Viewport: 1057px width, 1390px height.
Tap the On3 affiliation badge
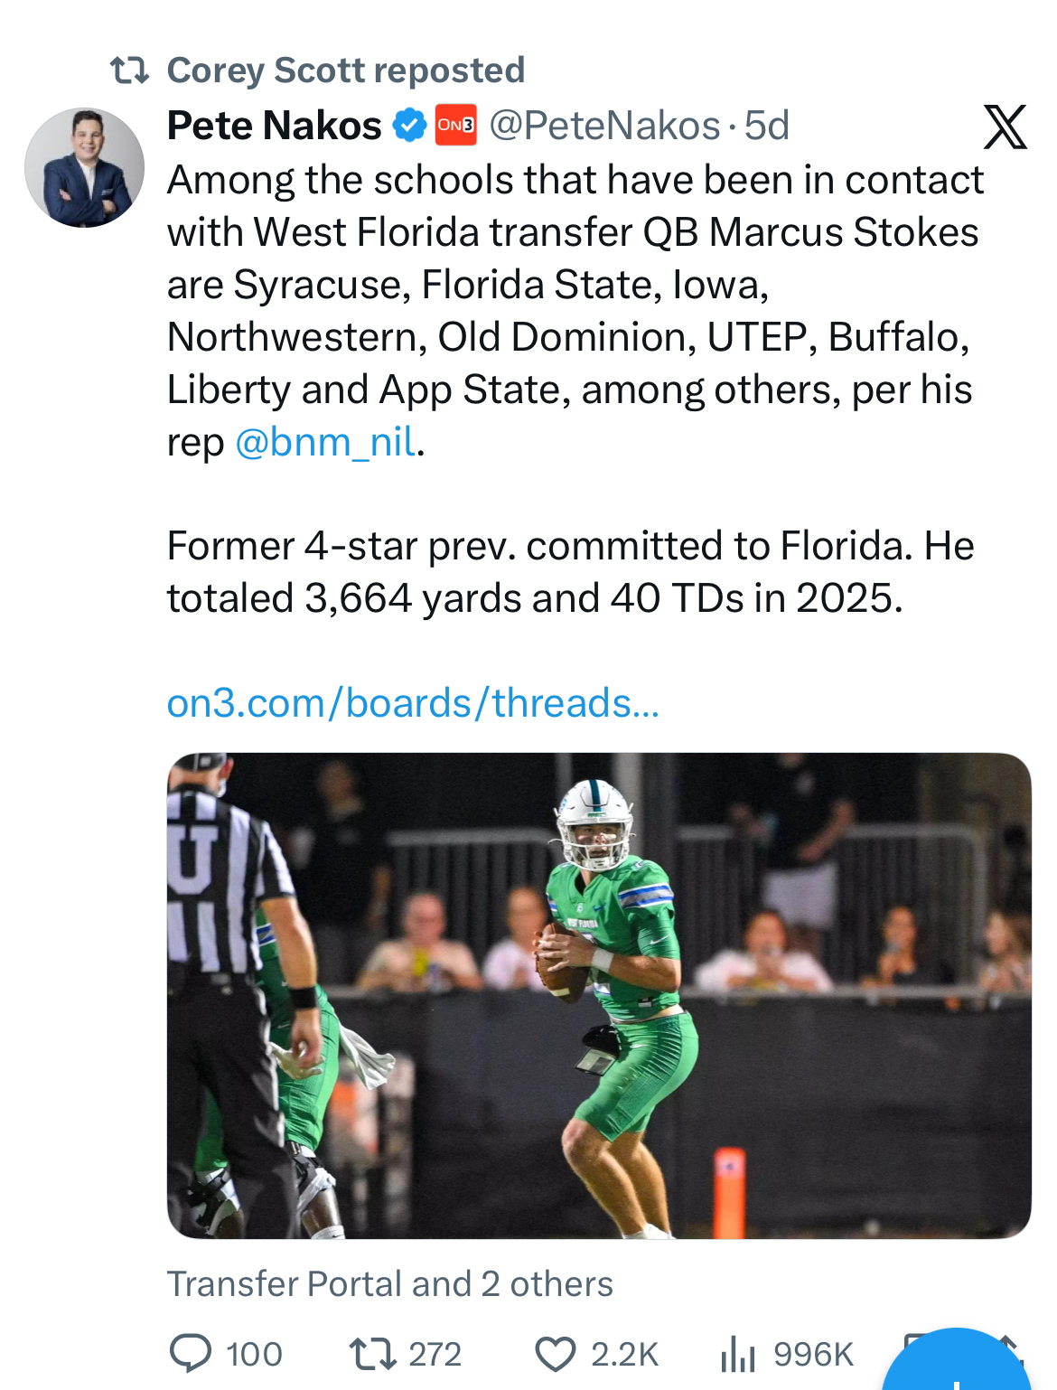455,126
